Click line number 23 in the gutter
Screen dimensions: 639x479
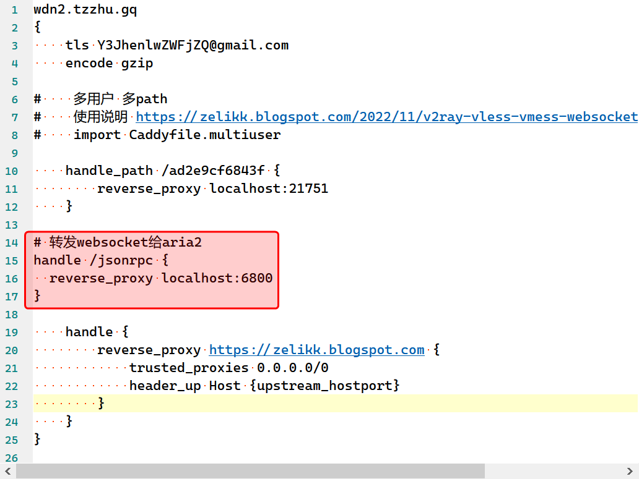tap(11, 404)
